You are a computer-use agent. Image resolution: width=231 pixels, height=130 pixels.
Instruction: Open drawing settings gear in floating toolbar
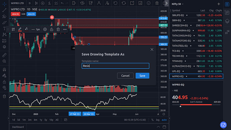click(45, 30)
